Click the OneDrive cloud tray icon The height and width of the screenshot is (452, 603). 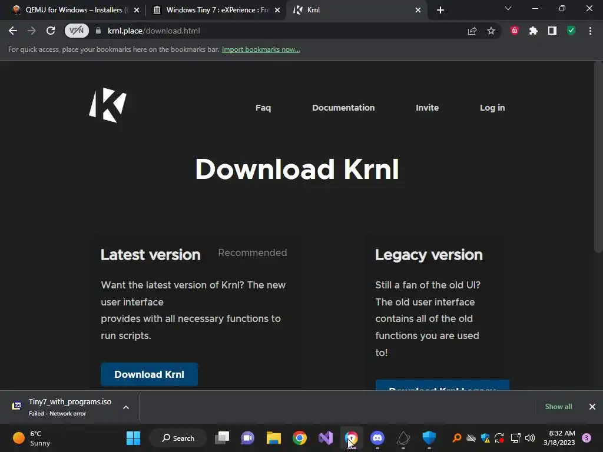pyautogui.click(x=471, y=438)
